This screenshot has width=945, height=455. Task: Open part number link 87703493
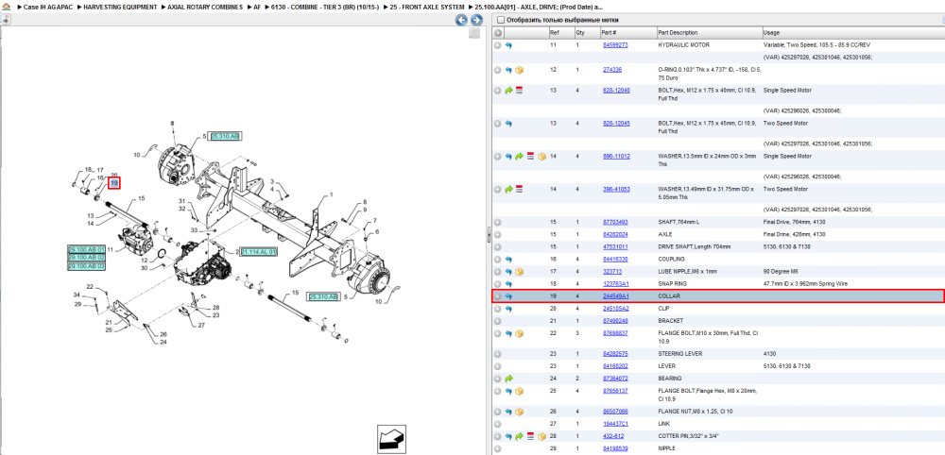tap(615, 222)
